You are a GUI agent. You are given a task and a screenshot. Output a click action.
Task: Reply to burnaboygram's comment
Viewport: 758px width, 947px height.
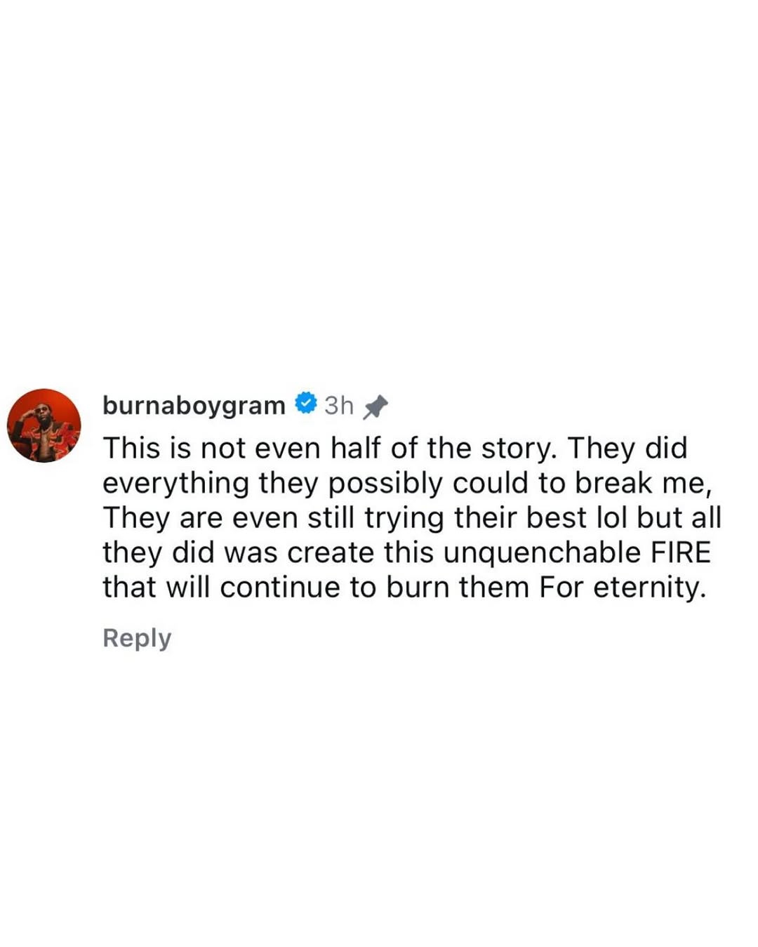137,638
